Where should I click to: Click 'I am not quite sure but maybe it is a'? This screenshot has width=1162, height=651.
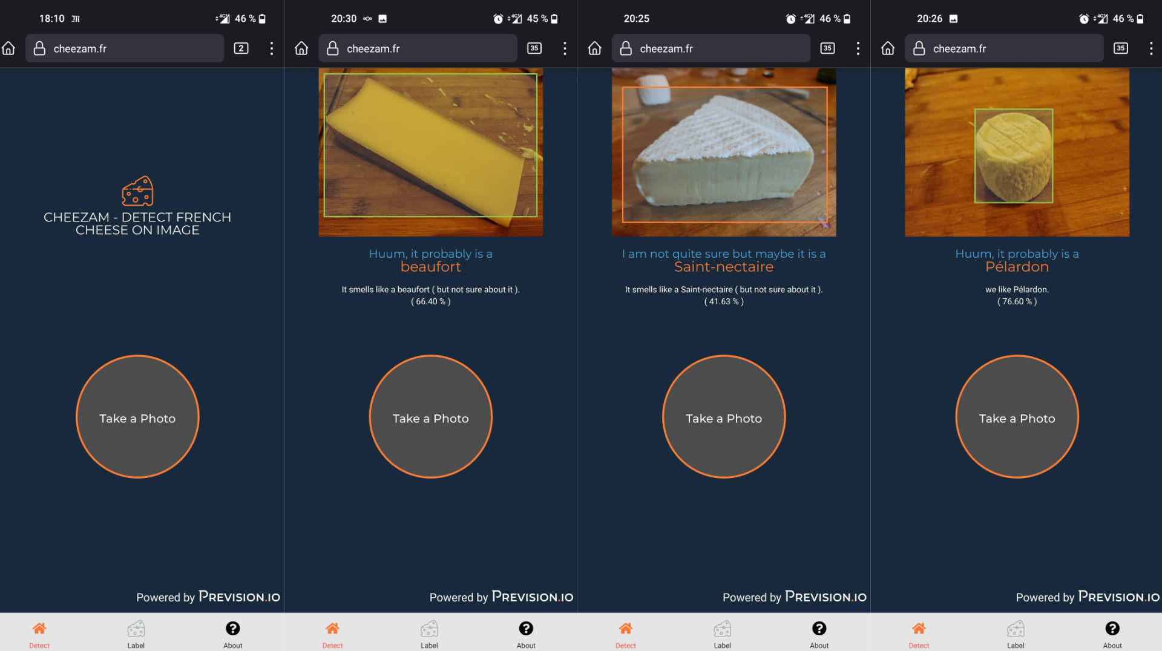point(724,254)
